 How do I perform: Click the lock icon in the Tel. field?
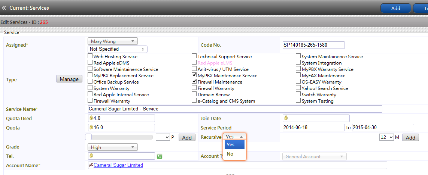click(x=91, y=156)
